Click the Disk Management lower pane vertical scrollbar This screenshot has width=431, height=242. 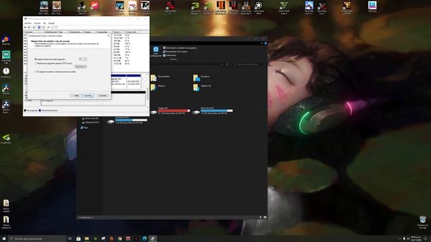[x=148, y=91]
